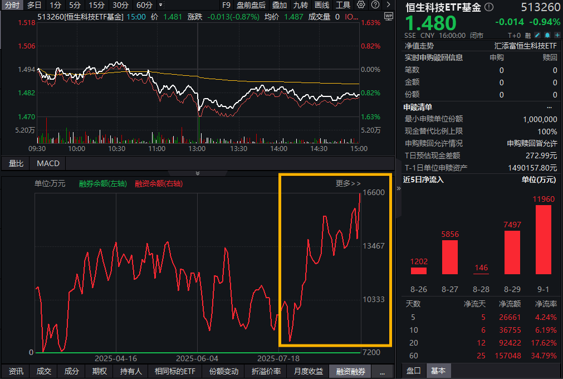Set a price alert with bell icon
The height and width of the screenshot is (379, 563).
click(x=547, y=35)
